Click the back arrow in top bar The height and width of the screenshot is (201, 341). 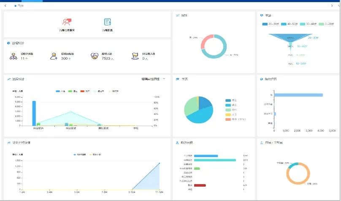pyautogui.click(x=5, y=6)
